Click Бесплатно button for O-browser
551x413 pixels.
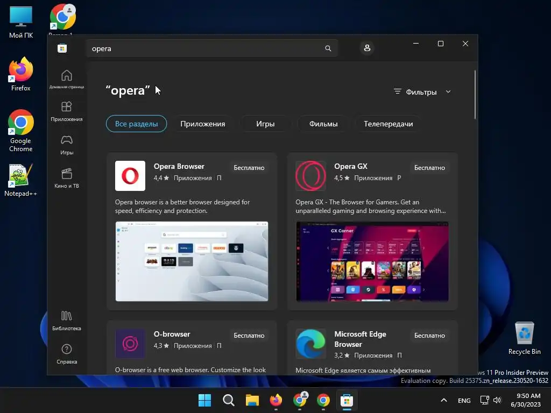(249, 336)
